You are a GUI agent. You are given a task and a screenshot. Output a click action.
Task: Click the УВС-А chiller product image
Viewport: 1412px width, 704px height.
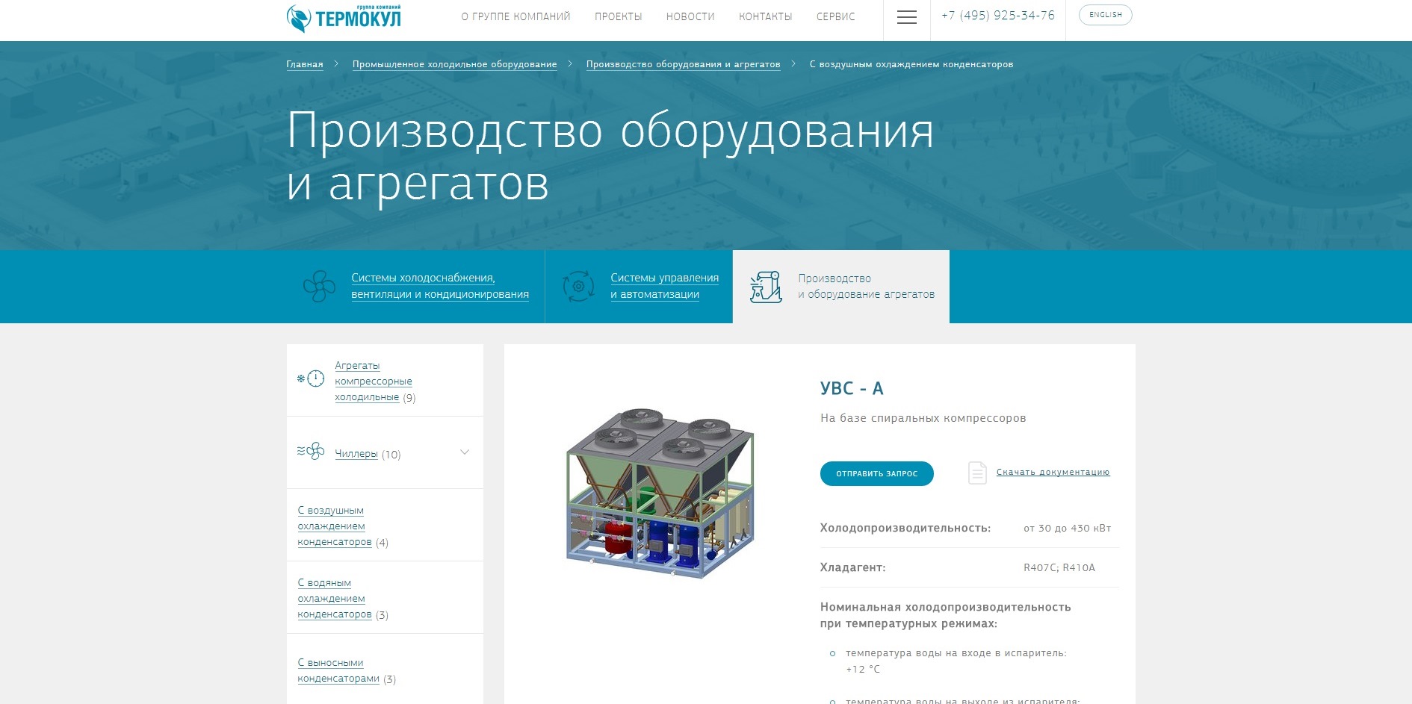[x=660, y=493]
